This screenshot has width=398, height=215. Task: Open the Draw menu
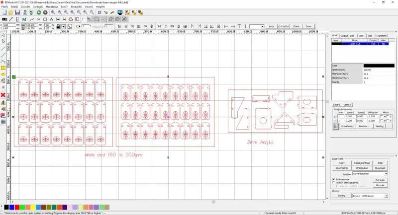pyautogui.click(x=25, y=7)
